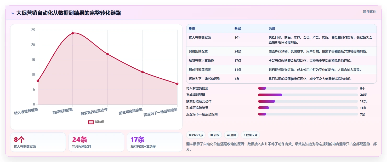Click the 17条 value in the table
The image size is (387, 162).
pos(238,61)
